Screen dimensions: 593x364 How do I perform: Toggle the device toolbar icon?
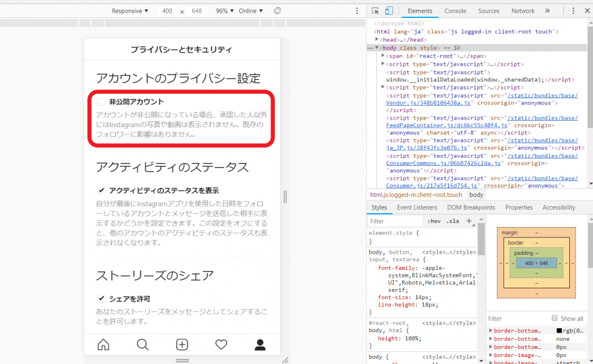click(x=389, y=11)
